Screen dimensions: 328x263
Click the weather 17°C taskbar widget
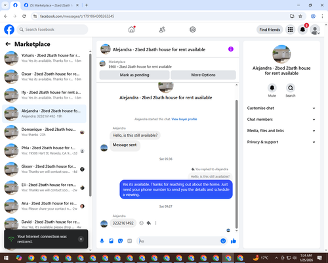(x=260, y=258)
